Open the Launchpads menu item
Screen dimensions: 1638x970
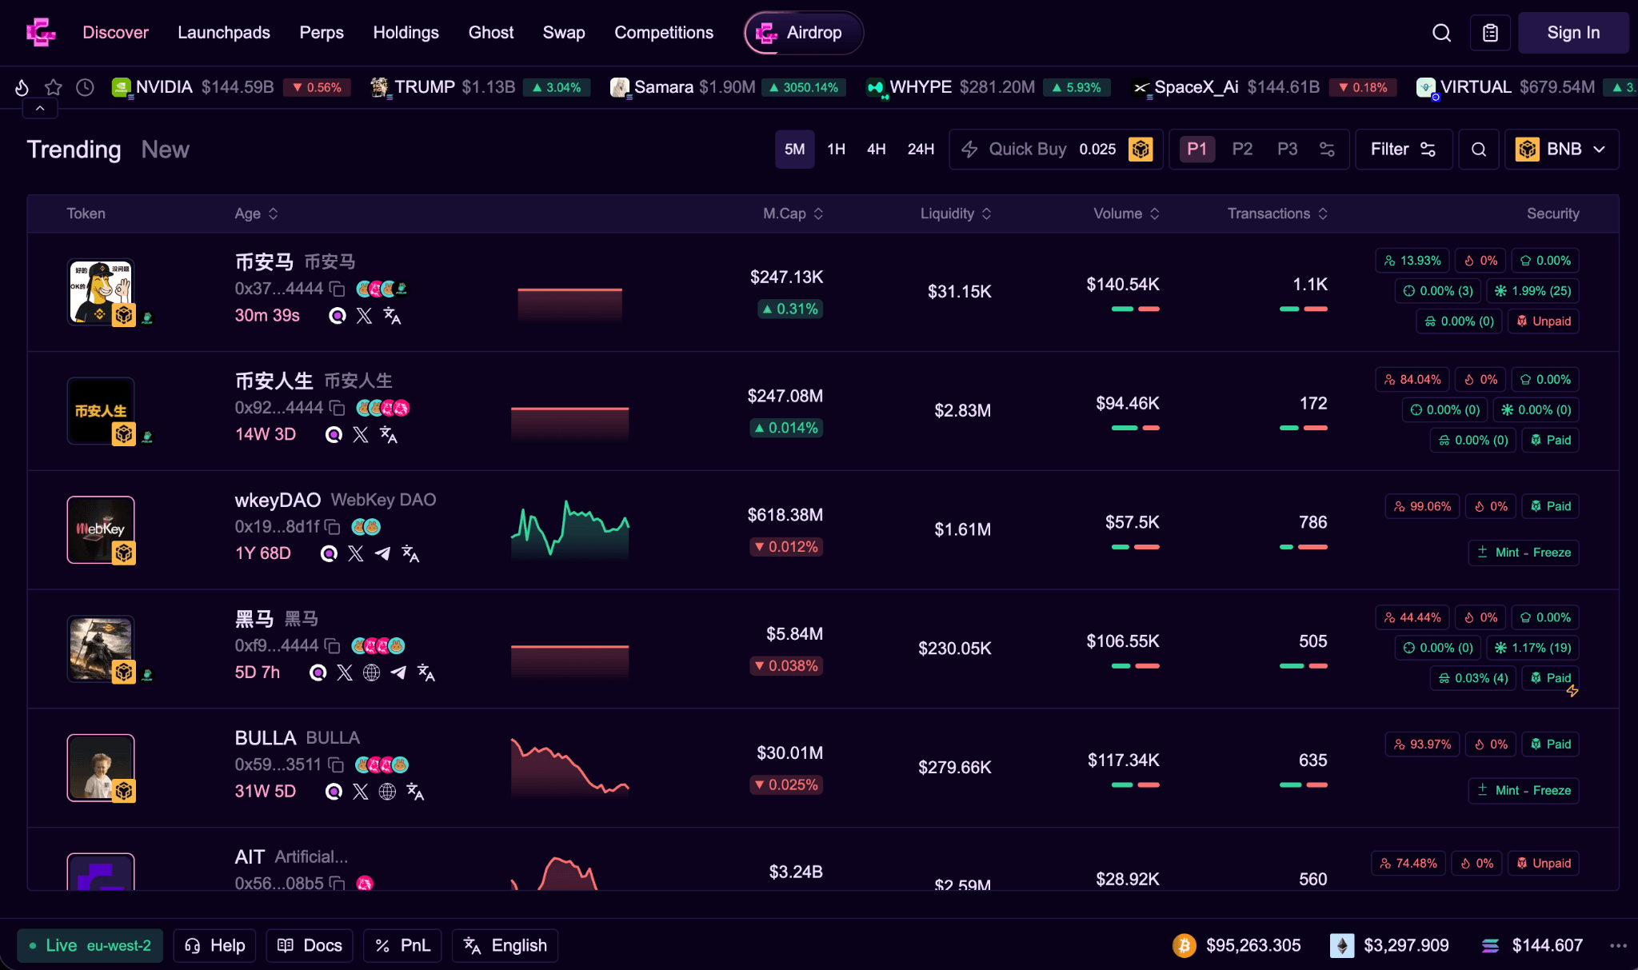[224, 33]
